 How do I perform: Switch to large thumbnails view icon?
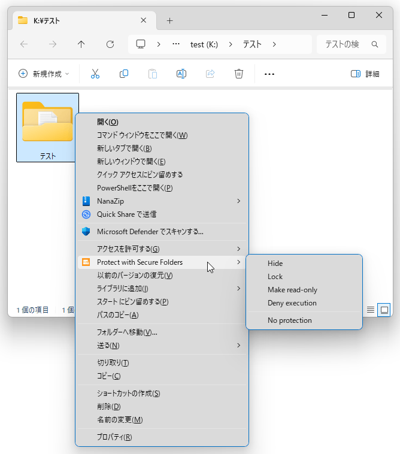point(384,310)
